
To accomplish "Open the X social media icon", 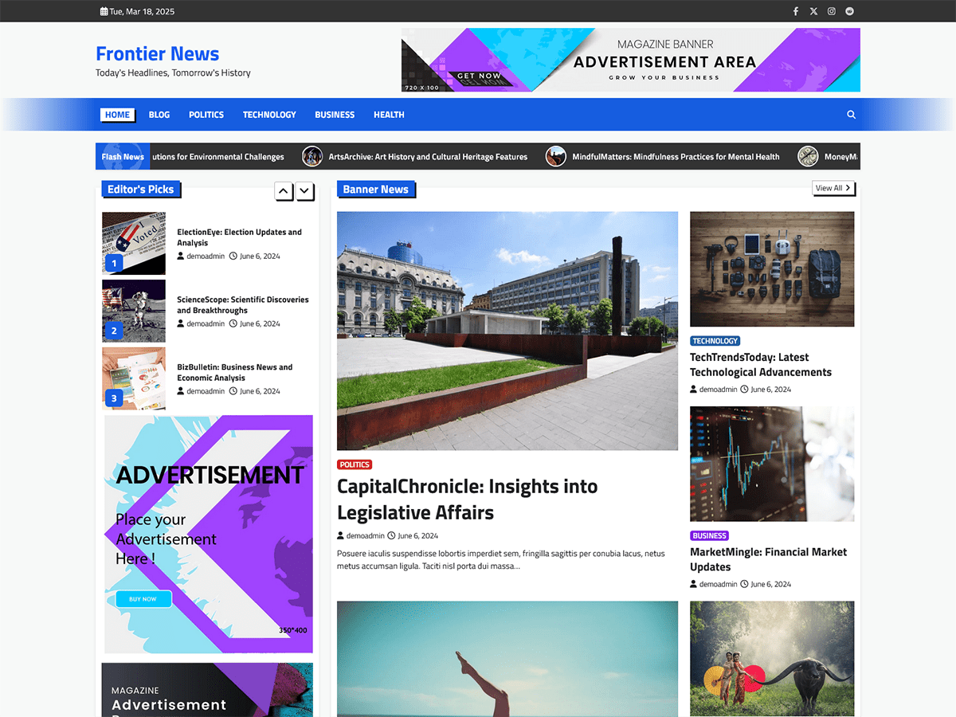I will point(813,11).
